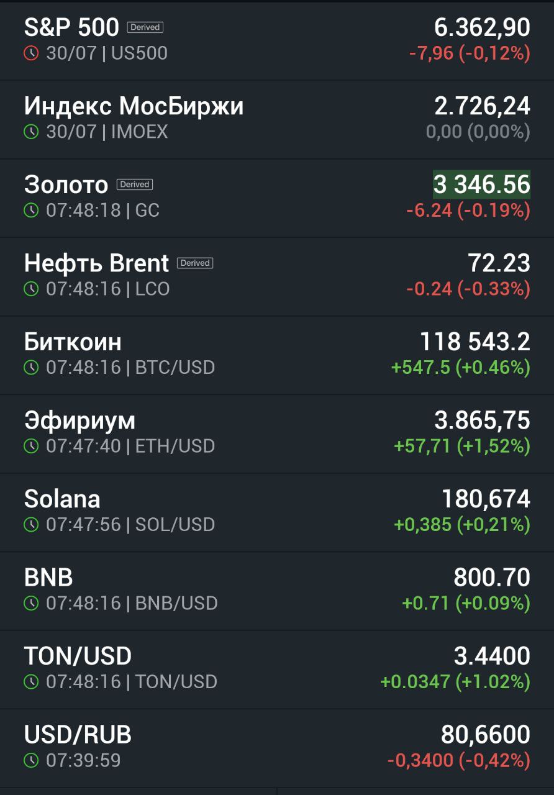554x795 pixels.
Task: Click the Derived badge next to S&P 500
Action: 145,27
